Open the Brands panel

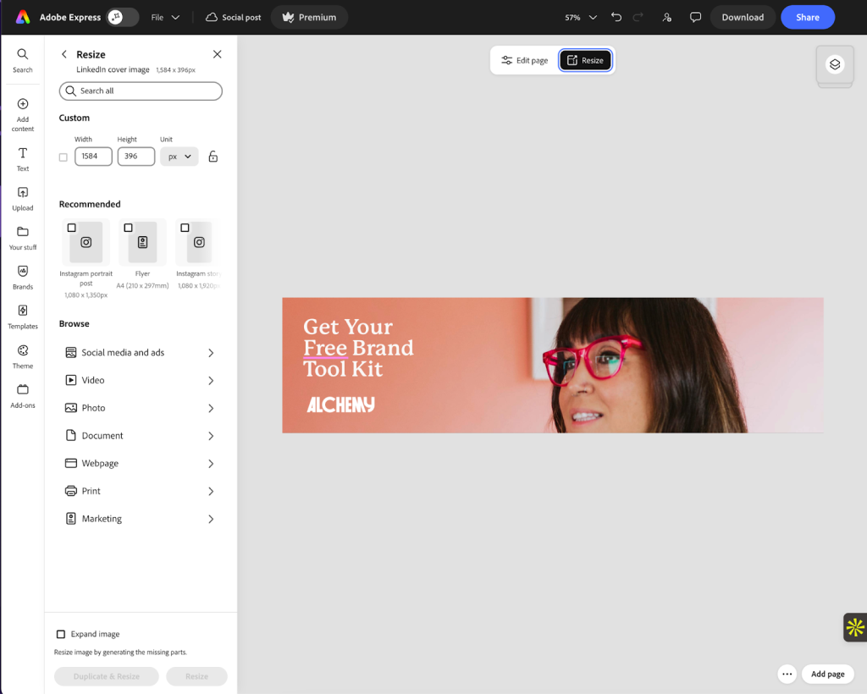(23, 278)
